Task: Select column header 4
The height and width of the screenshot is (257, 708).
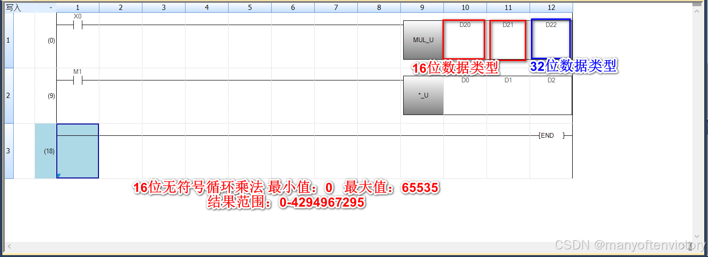Action: tap(207, 8)
